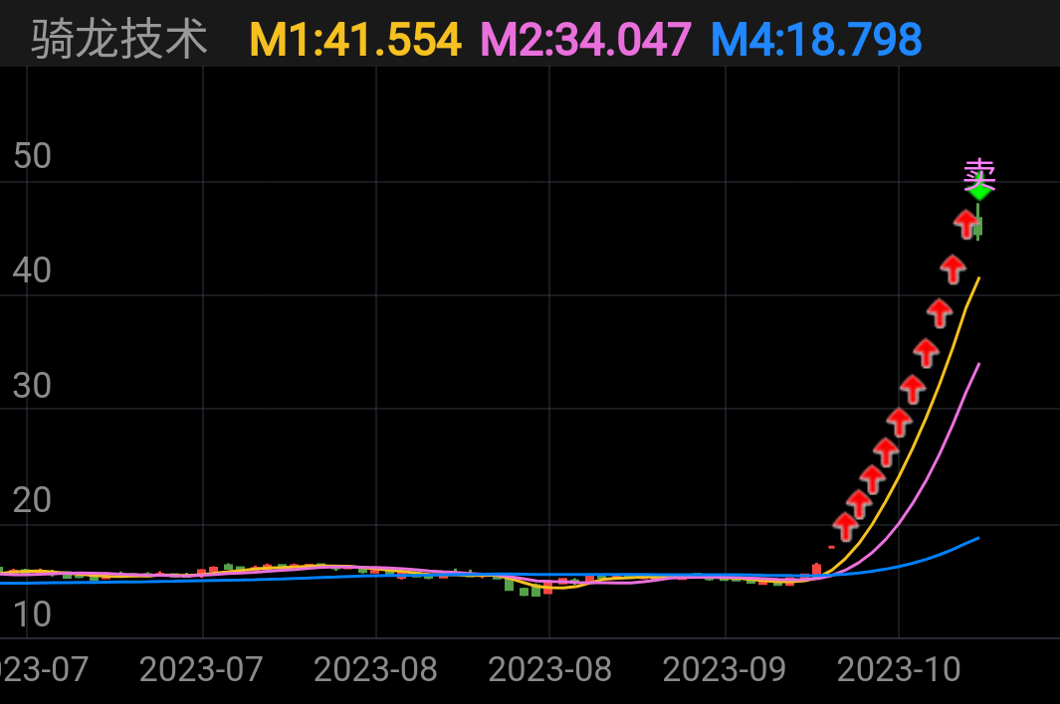Viewport: 1060px width, 704px height.
Task: Click the topmost red up-arrow signal
Action: [x=966, y=224]
